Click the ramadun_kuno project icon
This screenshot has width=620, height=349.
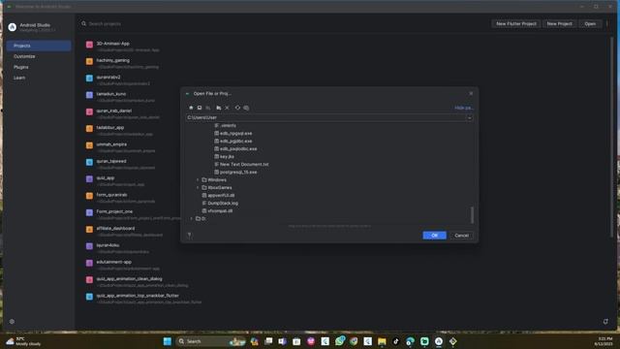point(89,95)
